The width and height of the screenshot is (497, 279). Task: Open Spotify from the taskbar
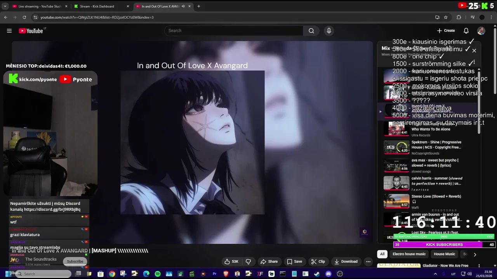coord(158,274)
